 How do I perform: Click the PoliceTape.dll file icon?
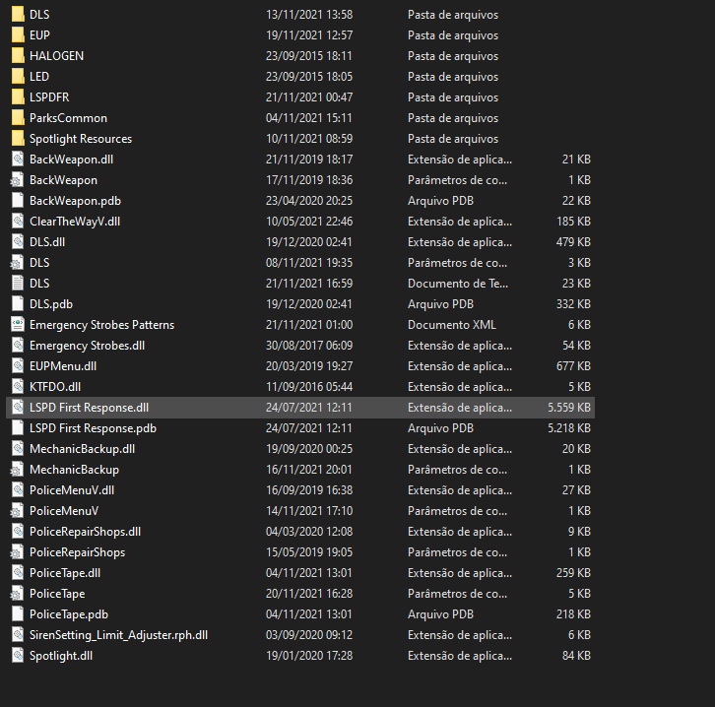coord(18,573)
